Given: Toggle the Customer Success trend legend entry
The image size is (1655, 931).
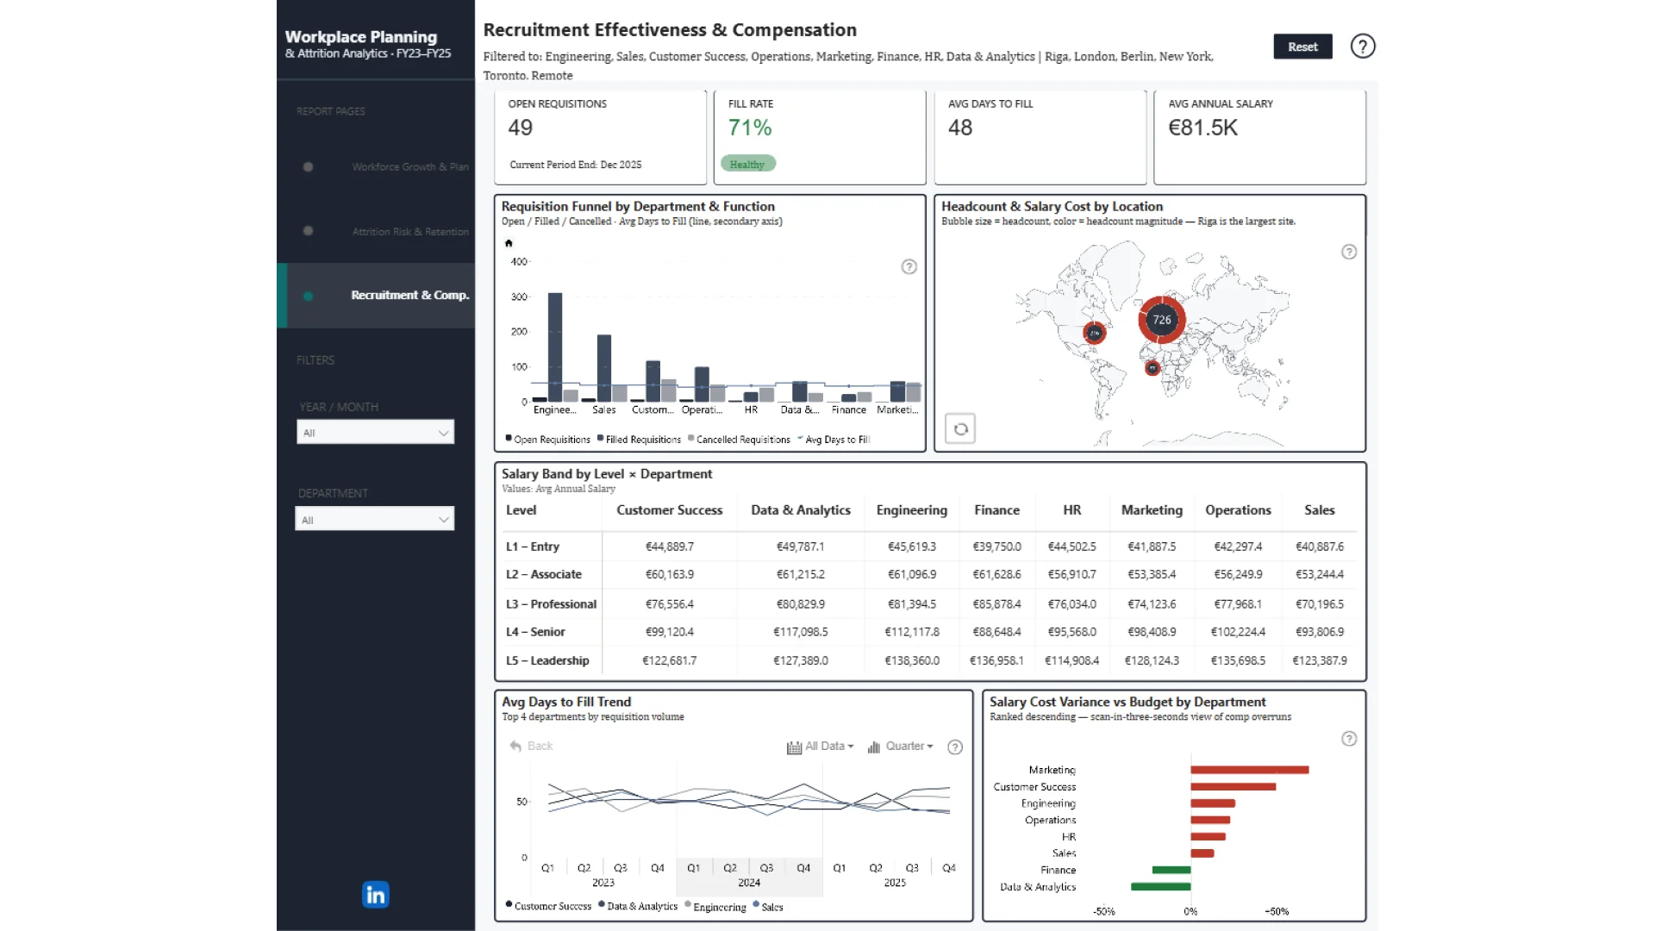Looking at the screenshot, I should coord(548,906).
